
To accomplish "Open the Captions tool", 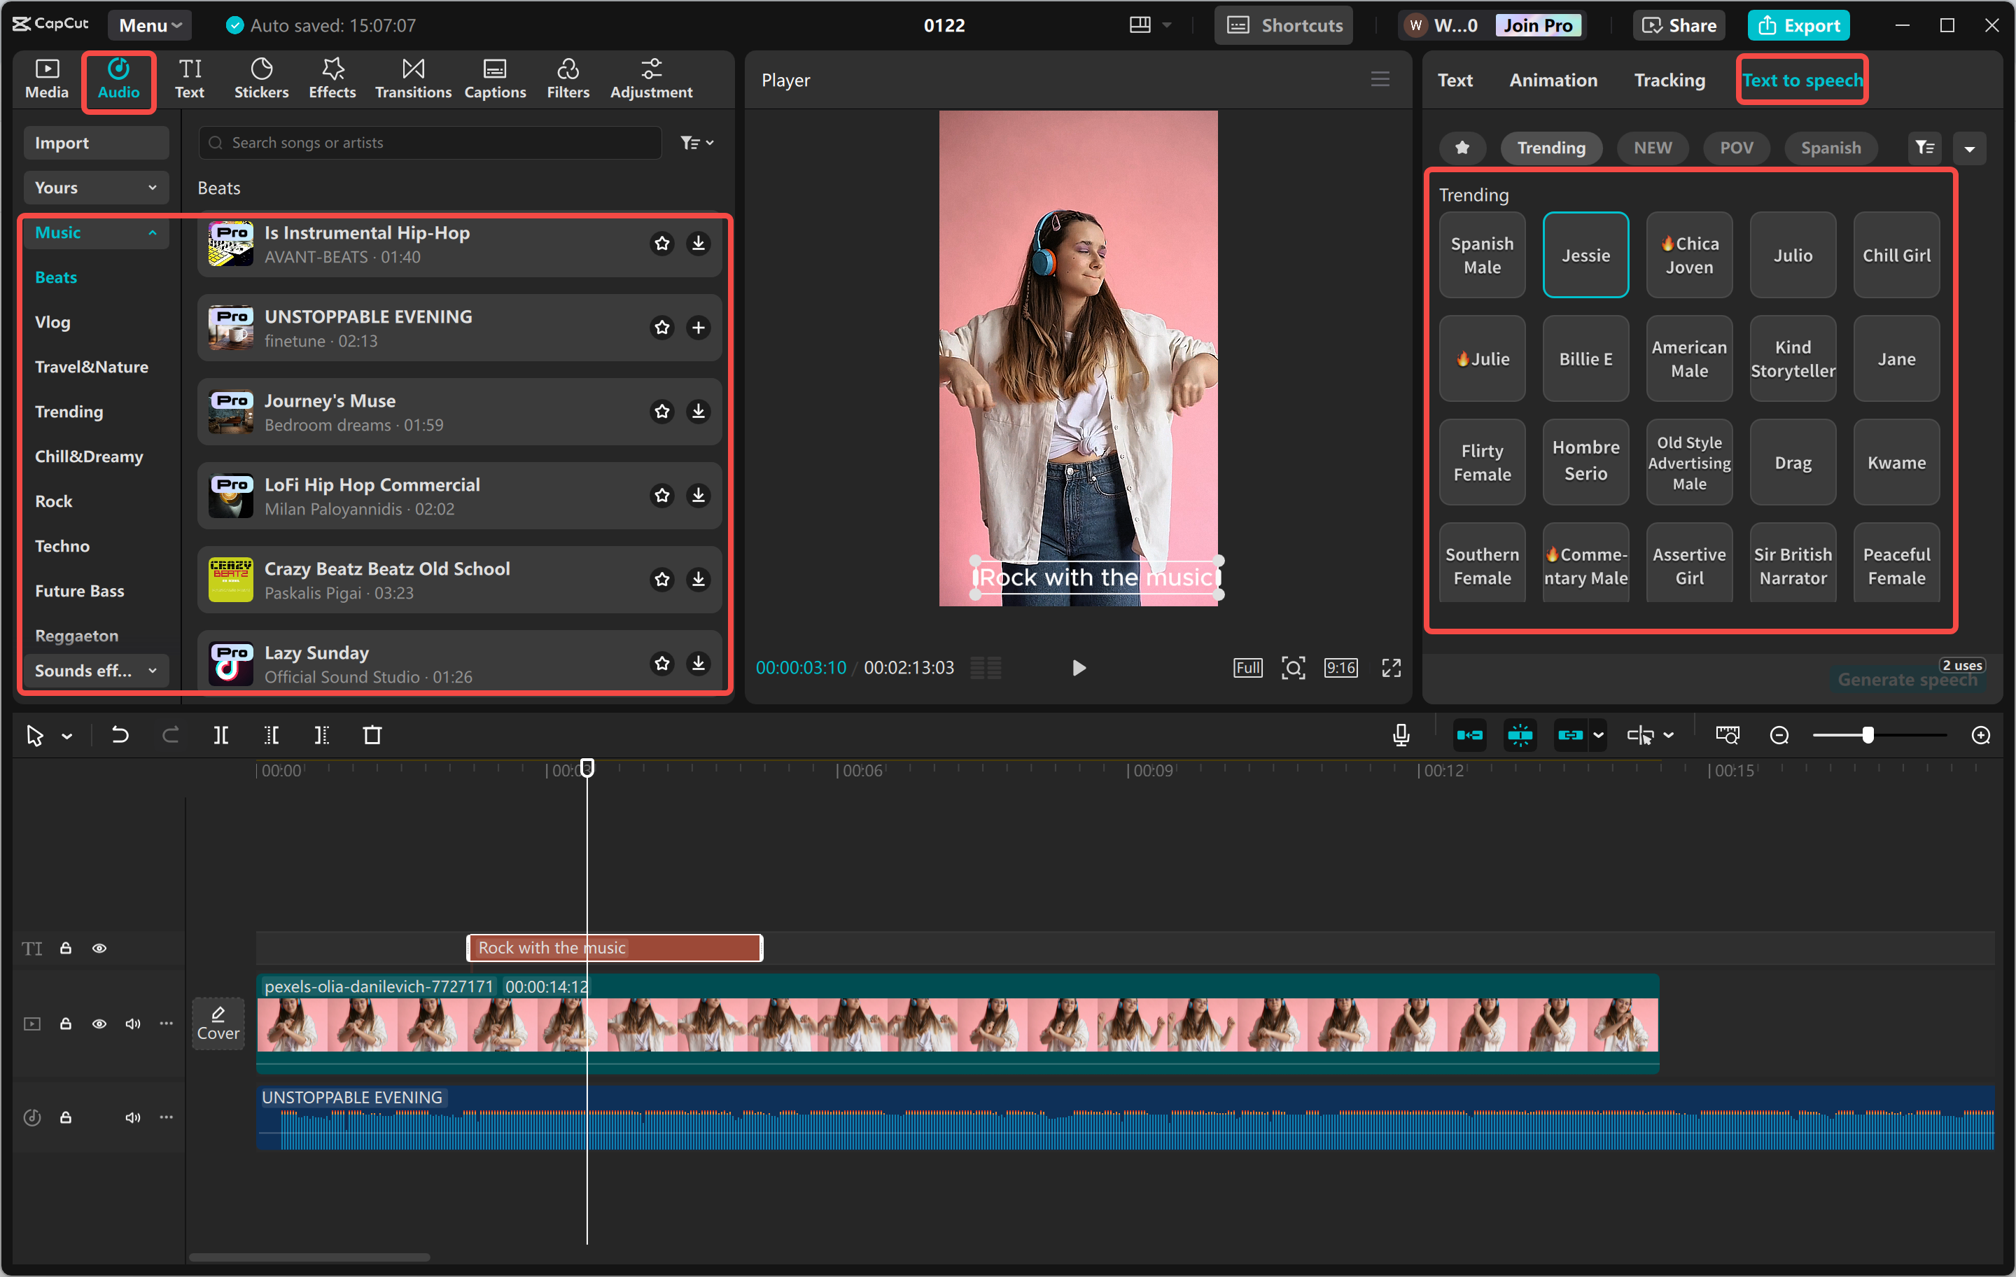I will (495, 78).
